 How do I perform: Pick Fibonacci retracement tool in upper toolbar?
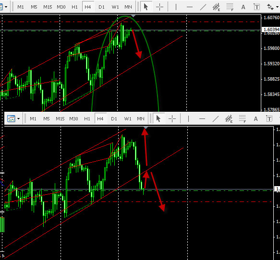point(230,7)
